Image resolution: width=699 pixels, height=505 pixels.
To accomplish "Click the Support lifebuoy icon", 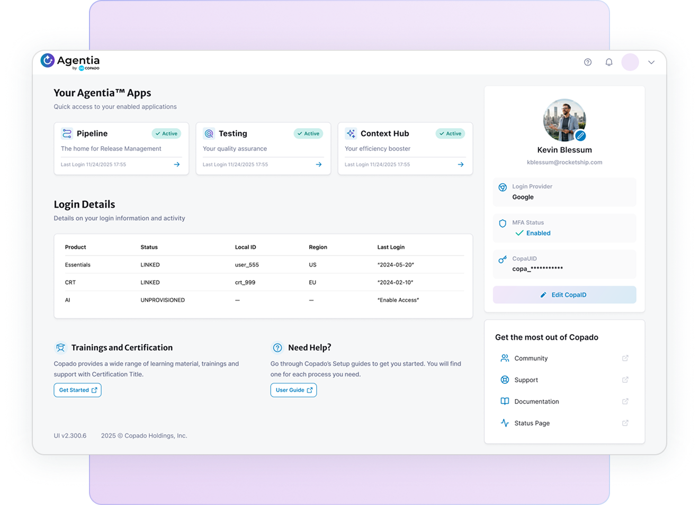I will [x=505, y=380].
